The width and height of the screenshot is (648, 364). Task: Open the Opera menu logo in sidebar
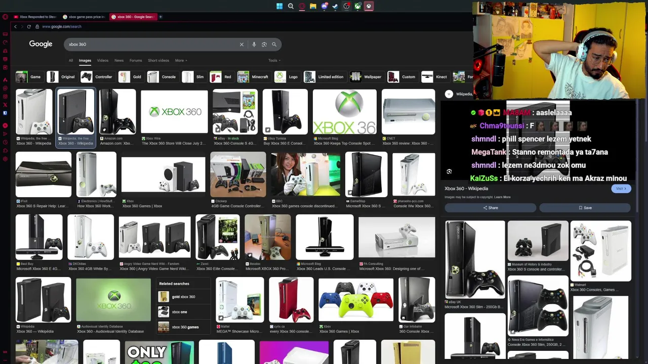point(5,17)
